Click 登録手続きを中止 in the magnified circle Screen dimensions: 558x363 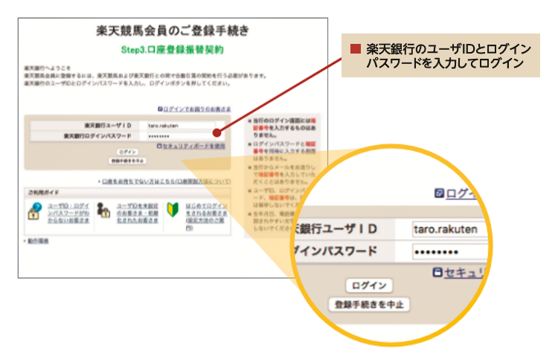369,305
